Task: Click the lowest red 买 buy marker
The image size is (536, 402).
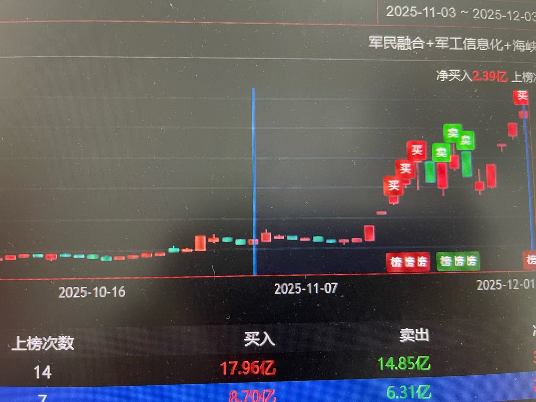Action: click(x=393, y=186)
